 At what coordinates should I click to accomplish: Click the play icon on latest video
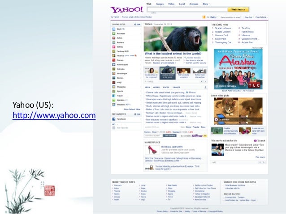coord(216,120)
